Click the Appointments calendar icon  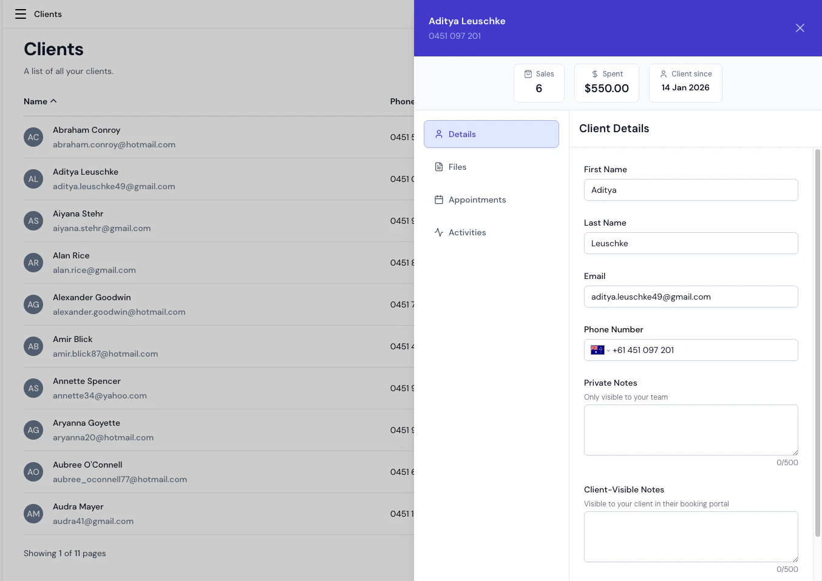(x=438, y=199)
